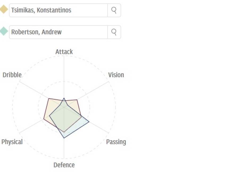Select the Attack axis label

[64, 52]
